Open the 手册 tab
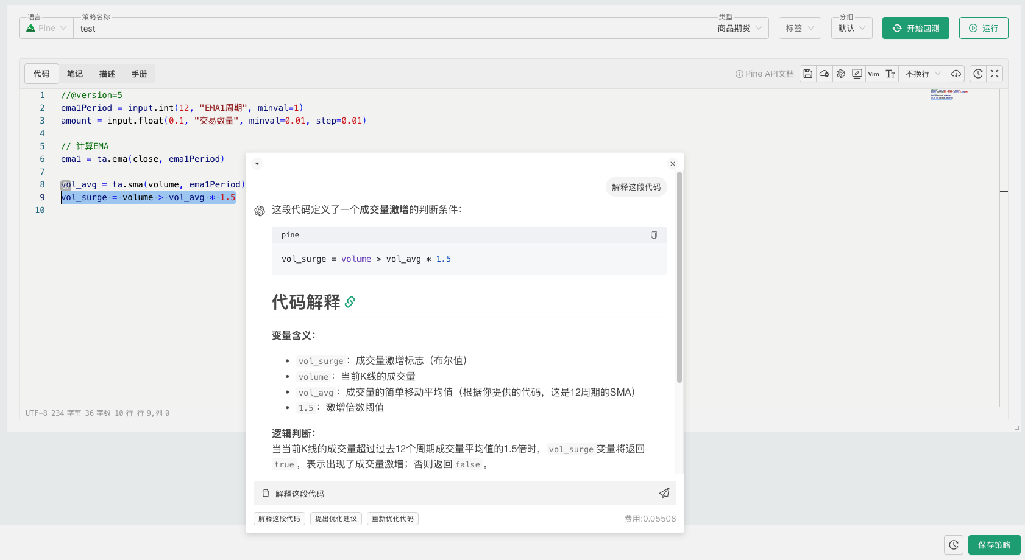Screen dimensions: 1025x560 tap(139, 73)
